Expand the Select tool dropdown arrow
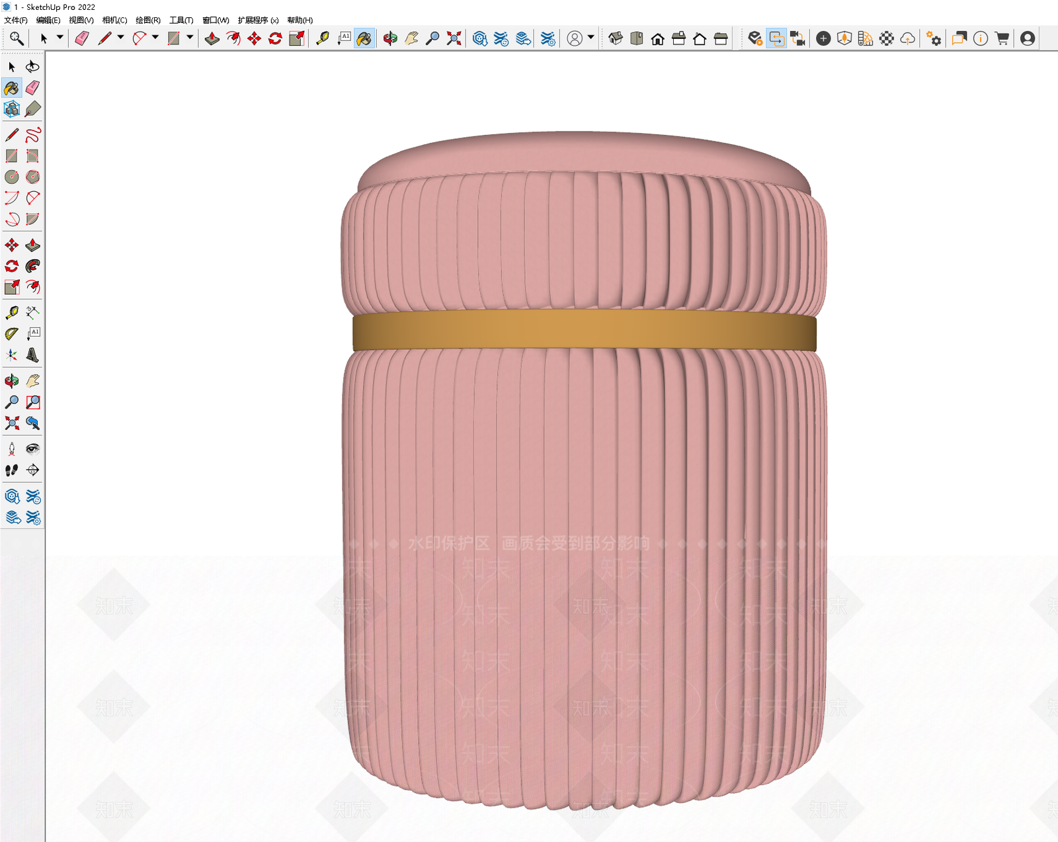1058x842 pixels. coord(60,37)
